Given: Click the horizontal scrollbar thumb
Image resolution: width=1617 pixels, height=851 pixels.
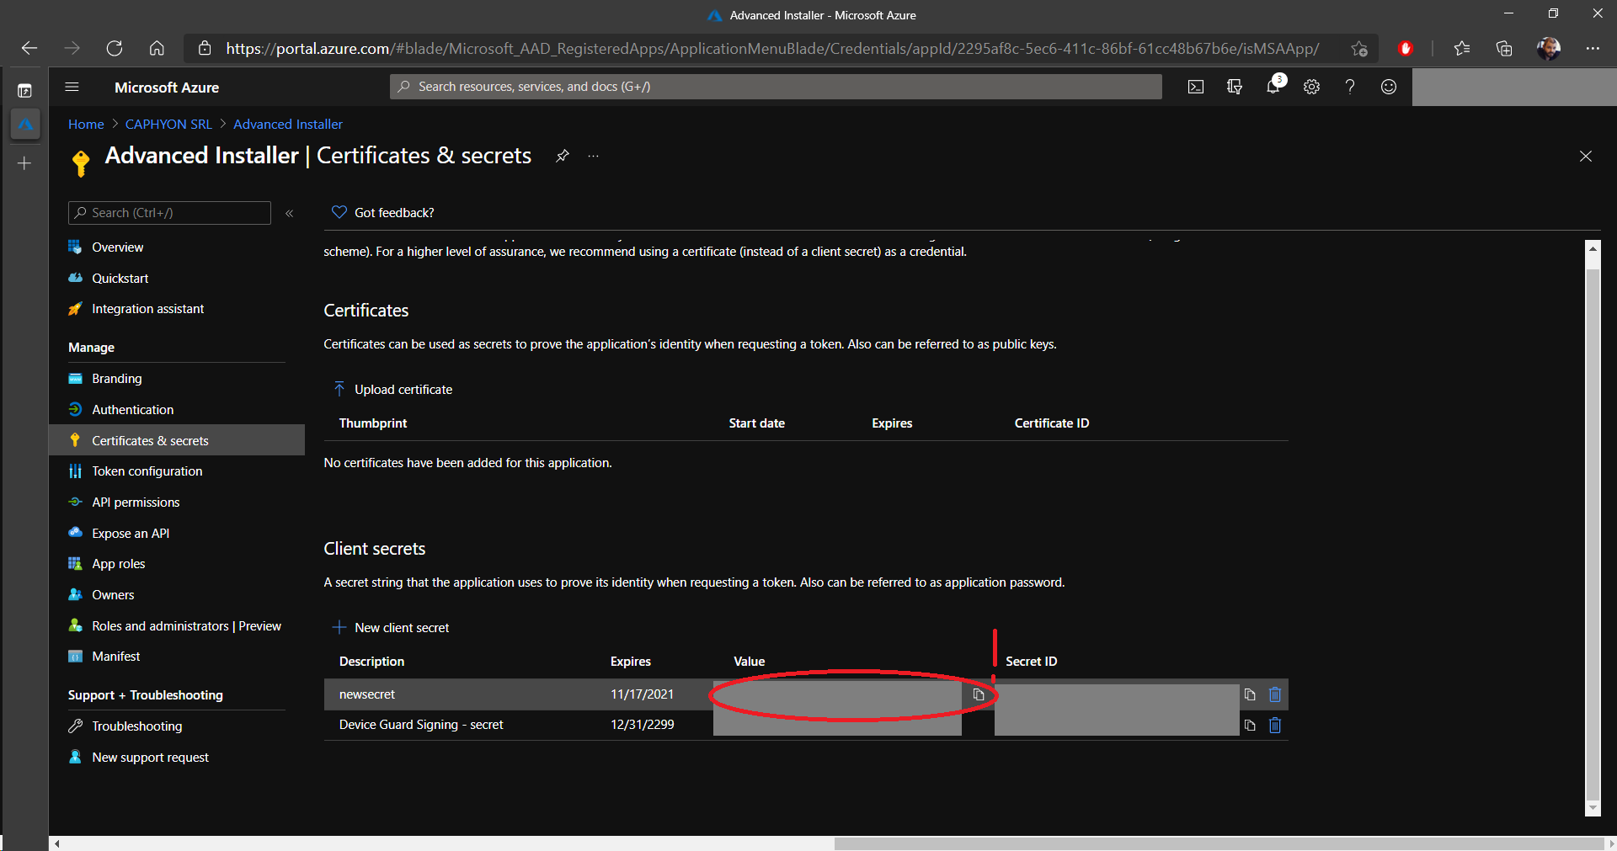Looking at the screenshot, I should pos(1219,843).
